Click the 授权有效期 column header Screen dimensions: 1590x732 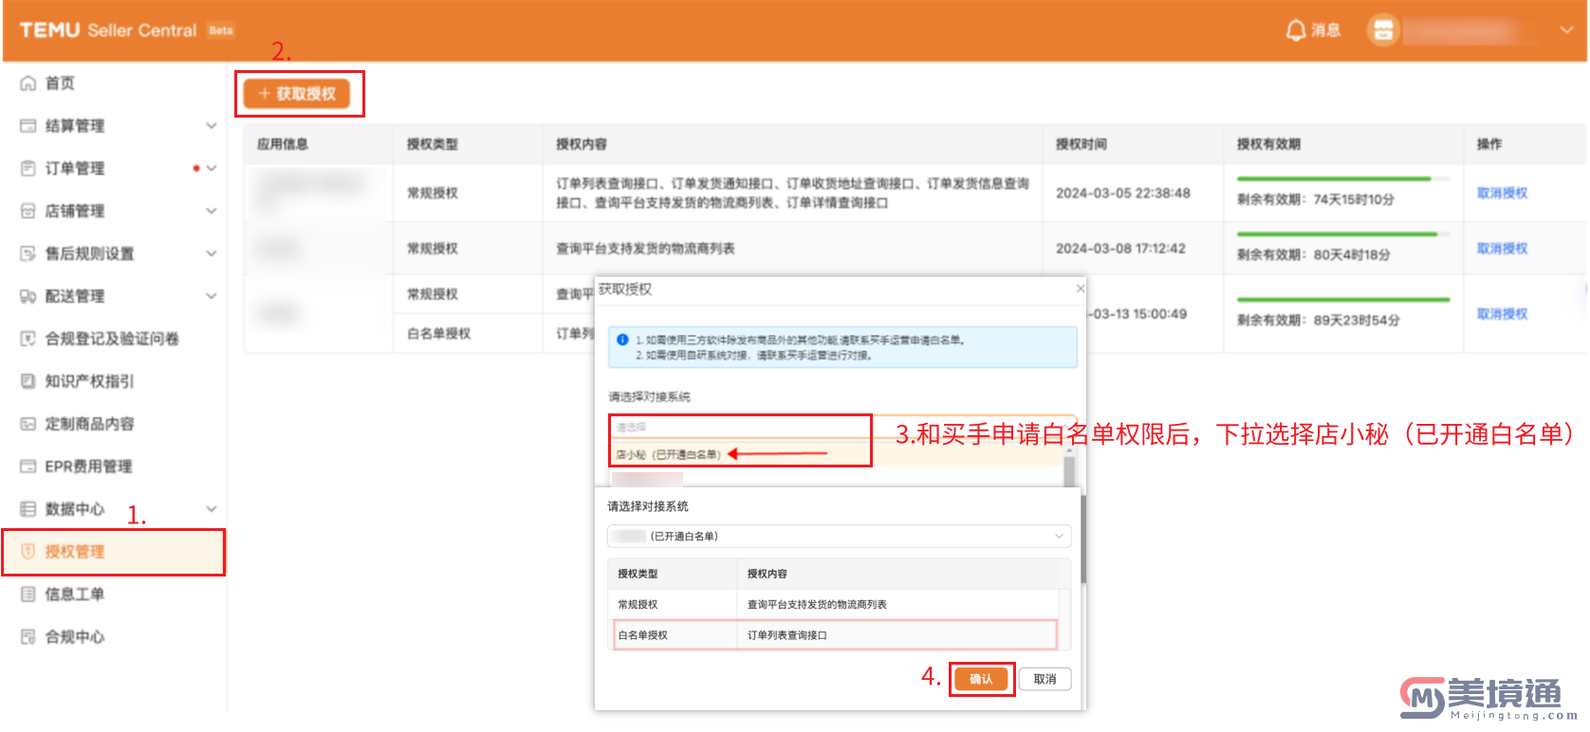(1268, 144)
